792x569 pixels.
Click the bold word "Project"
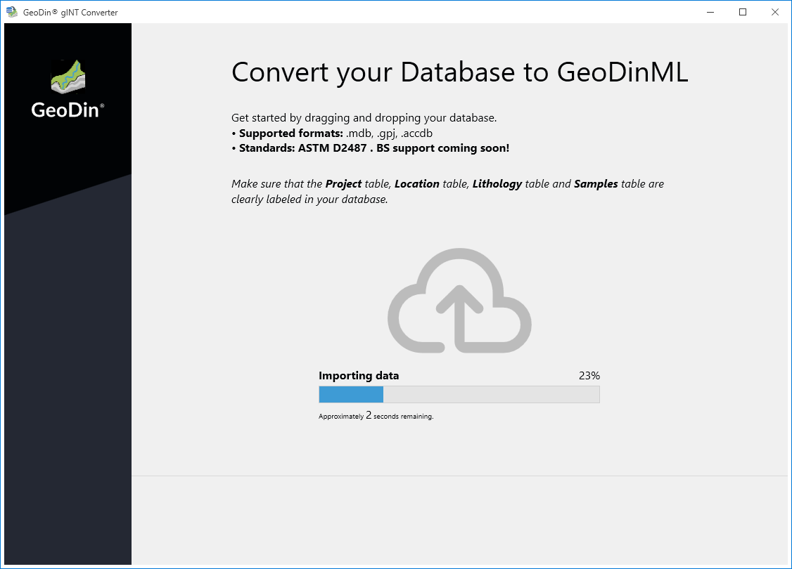[x=343, y=184]
